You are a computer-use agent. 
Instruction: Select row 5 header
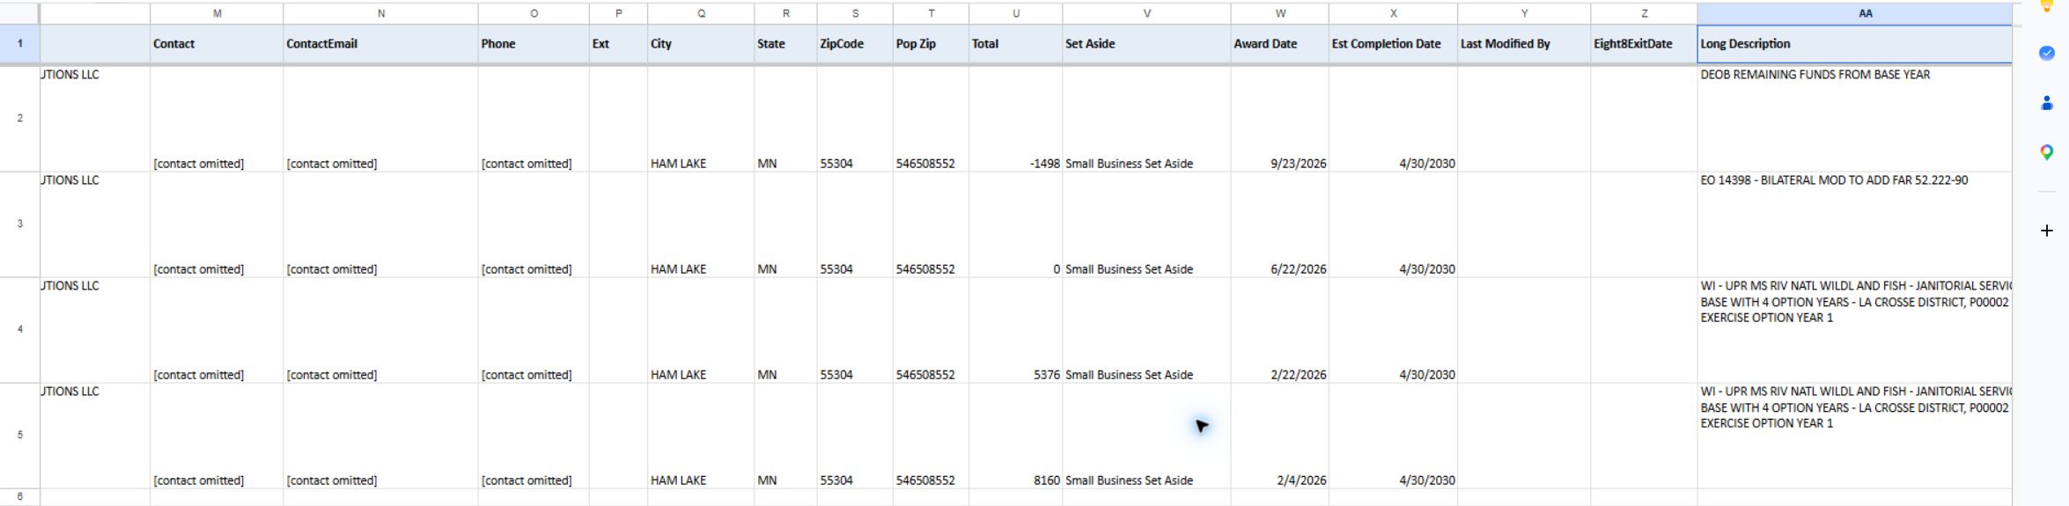point(19,435)
